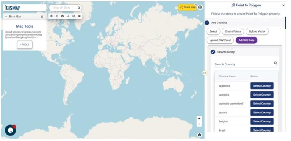Zoom out the map with minus button
Screen dimensions: 291x141
click(x=199, y=124)
